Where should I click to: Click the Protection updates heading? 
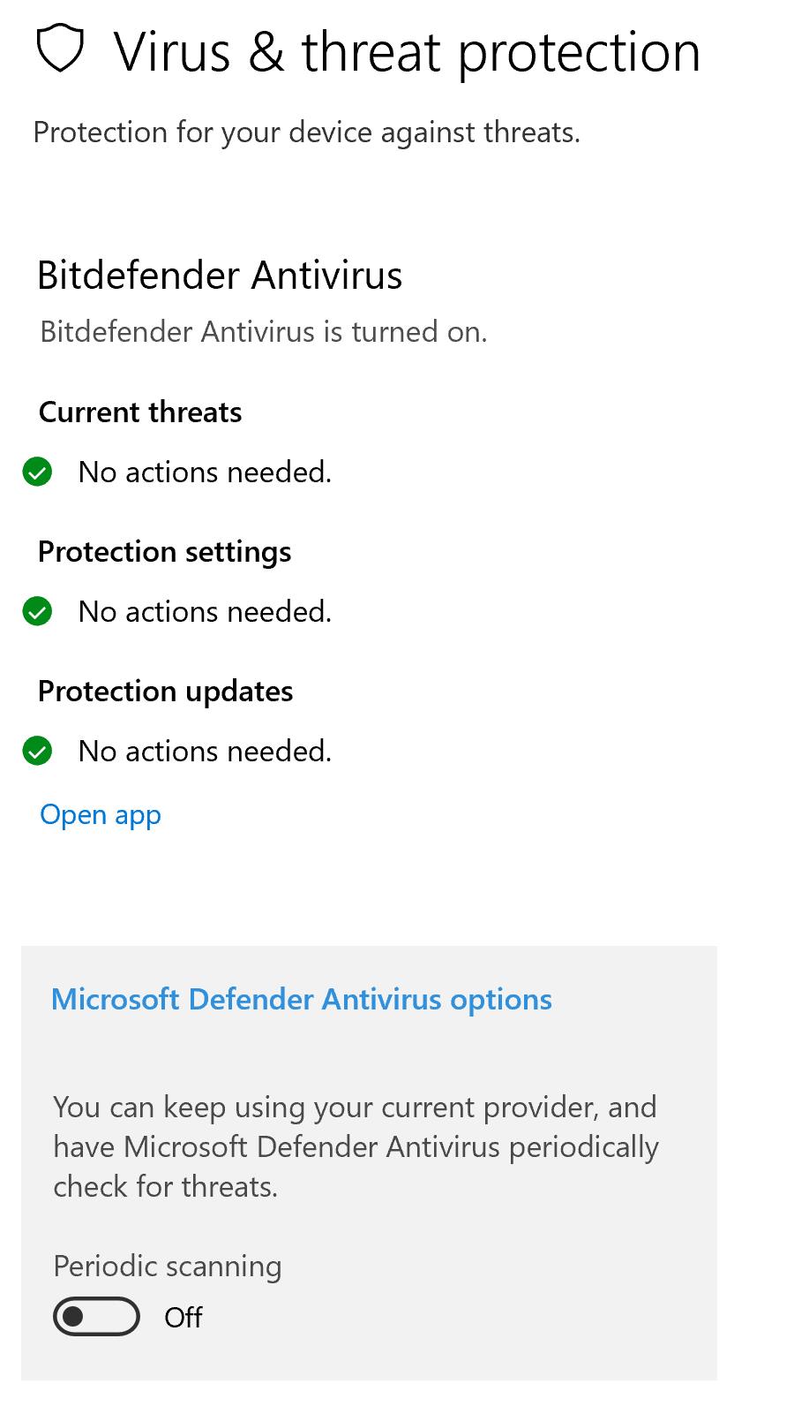tap(165, 691)
